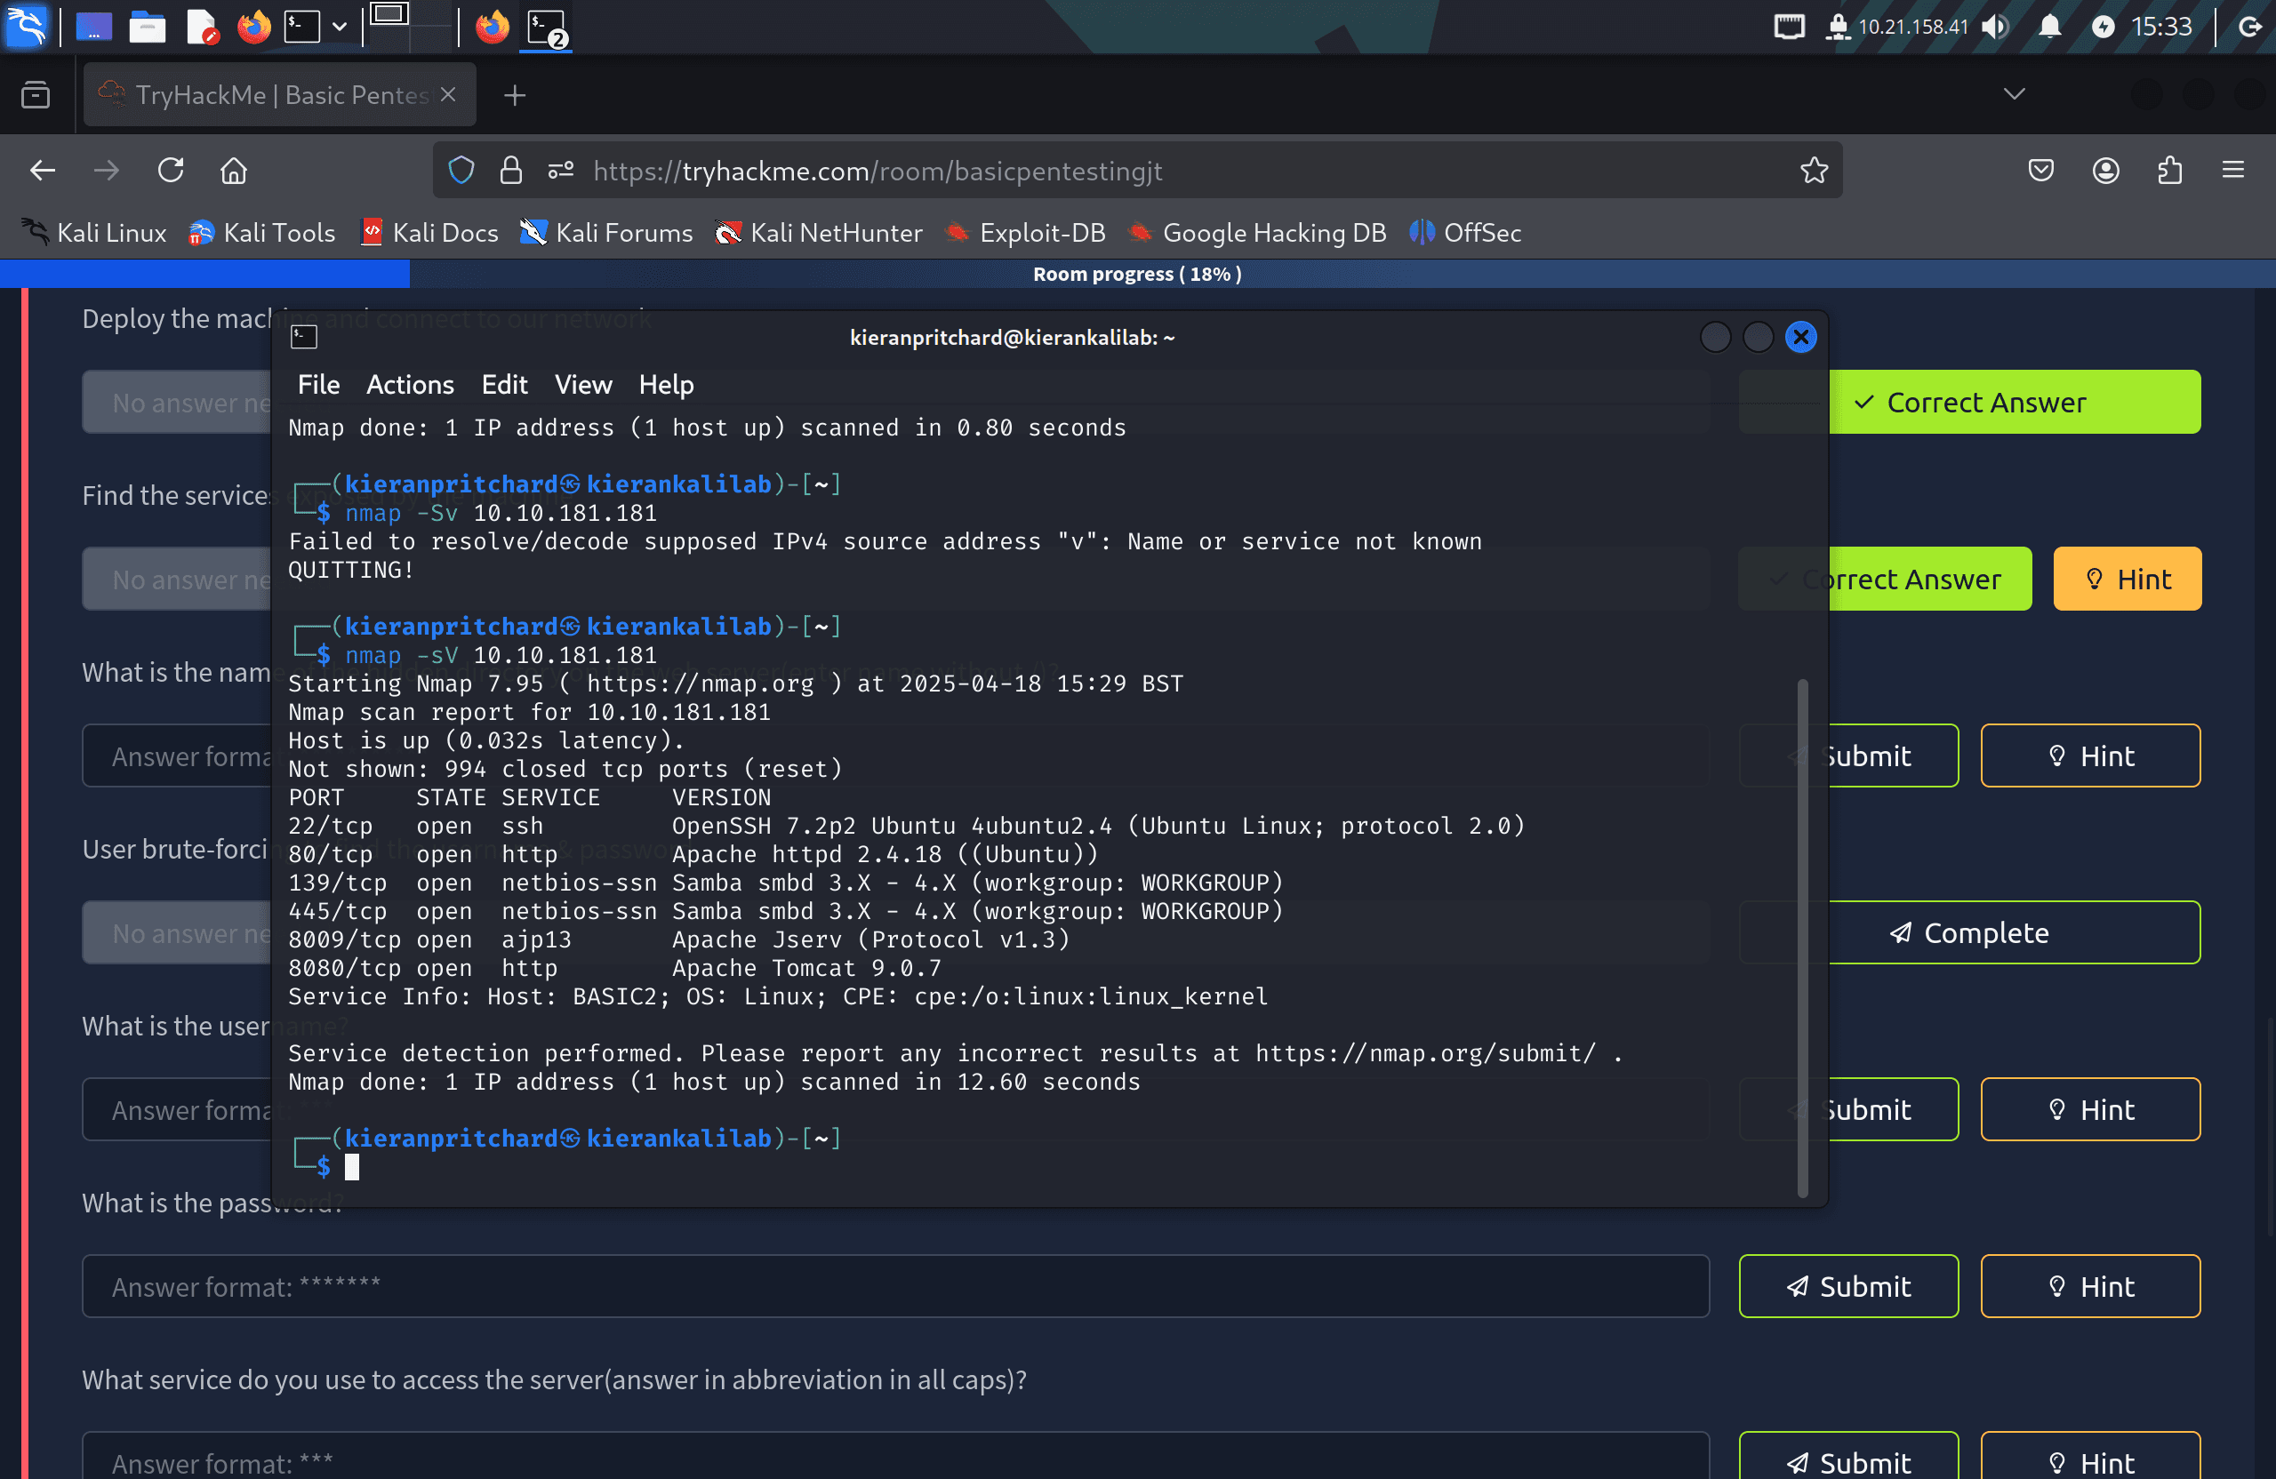Click the logout session icon in panel

click(2250, 27)
